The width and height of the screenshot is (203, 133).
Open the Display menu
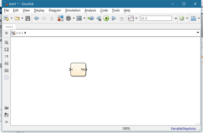tap(39, 10)
